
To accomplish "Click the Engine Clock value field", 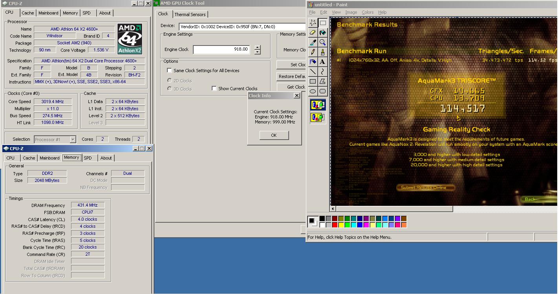I will 221,49.
